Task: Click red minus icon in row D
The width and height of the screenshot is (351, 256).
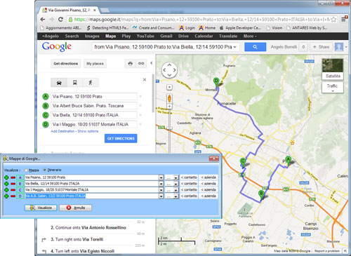Action: point(13,196)
